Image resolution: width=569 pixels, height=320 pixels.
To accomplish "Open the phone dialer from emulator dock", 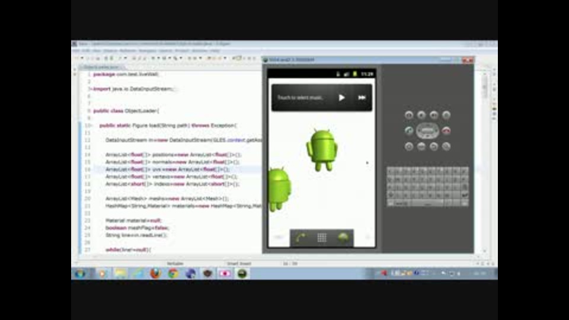I will tap(301, 238).
